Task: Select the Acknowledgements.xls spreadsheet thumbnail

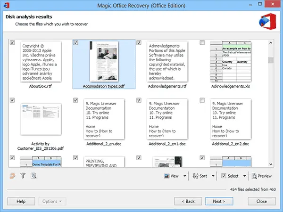Action: [231, 61]
